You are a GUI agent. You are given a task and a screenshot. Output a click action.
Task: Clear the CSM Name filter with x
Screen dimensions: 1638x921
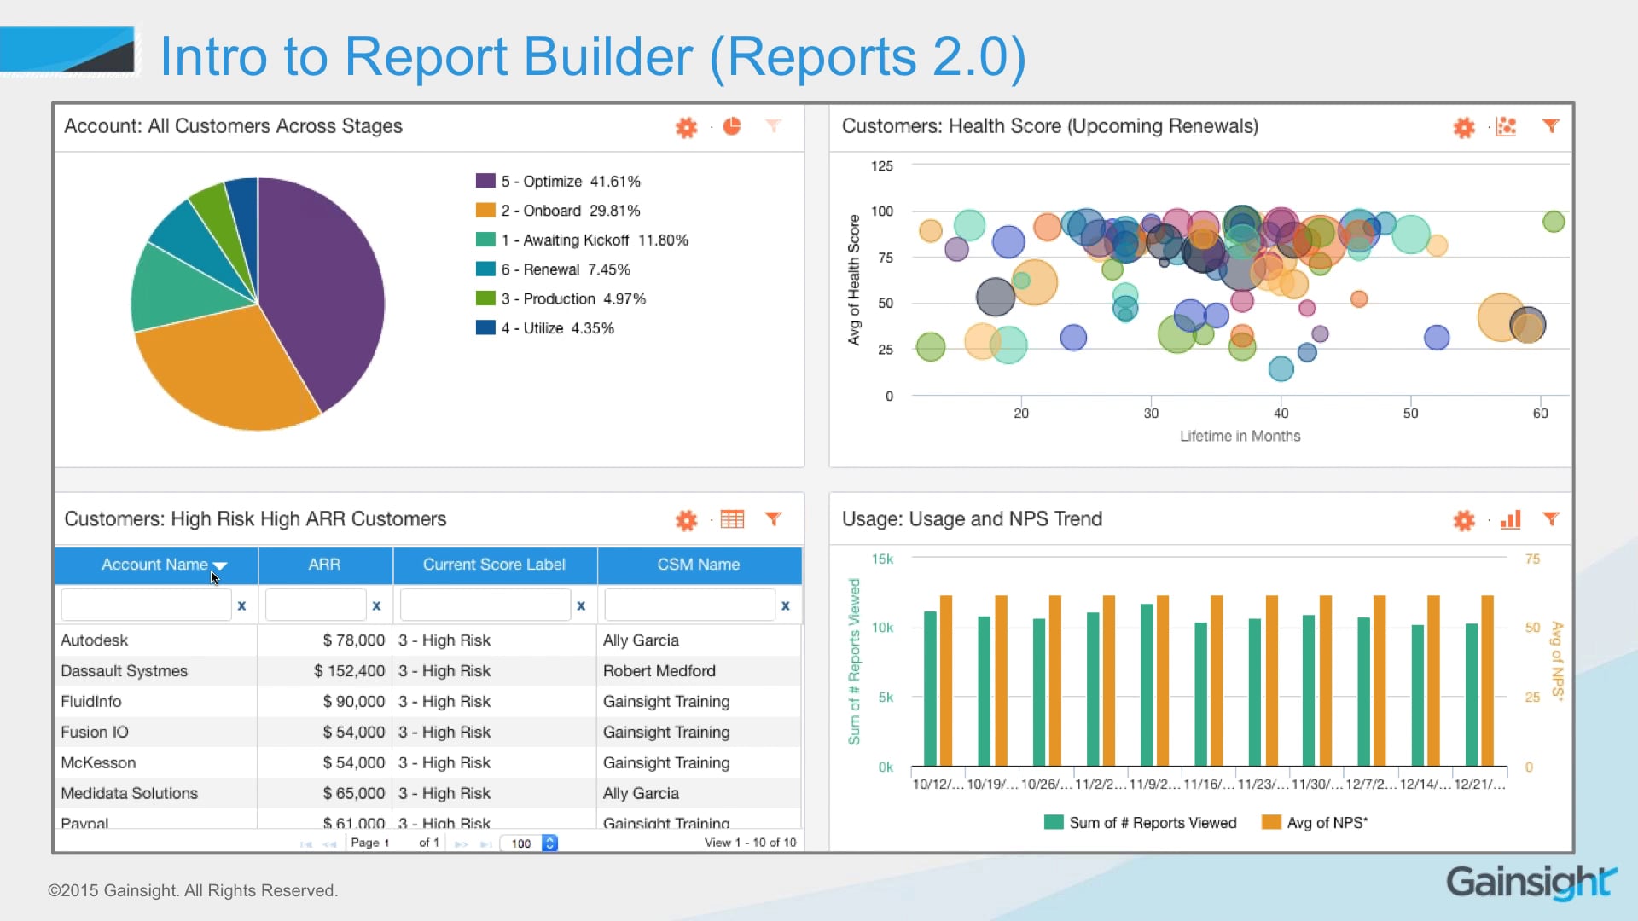coord(786,605)
